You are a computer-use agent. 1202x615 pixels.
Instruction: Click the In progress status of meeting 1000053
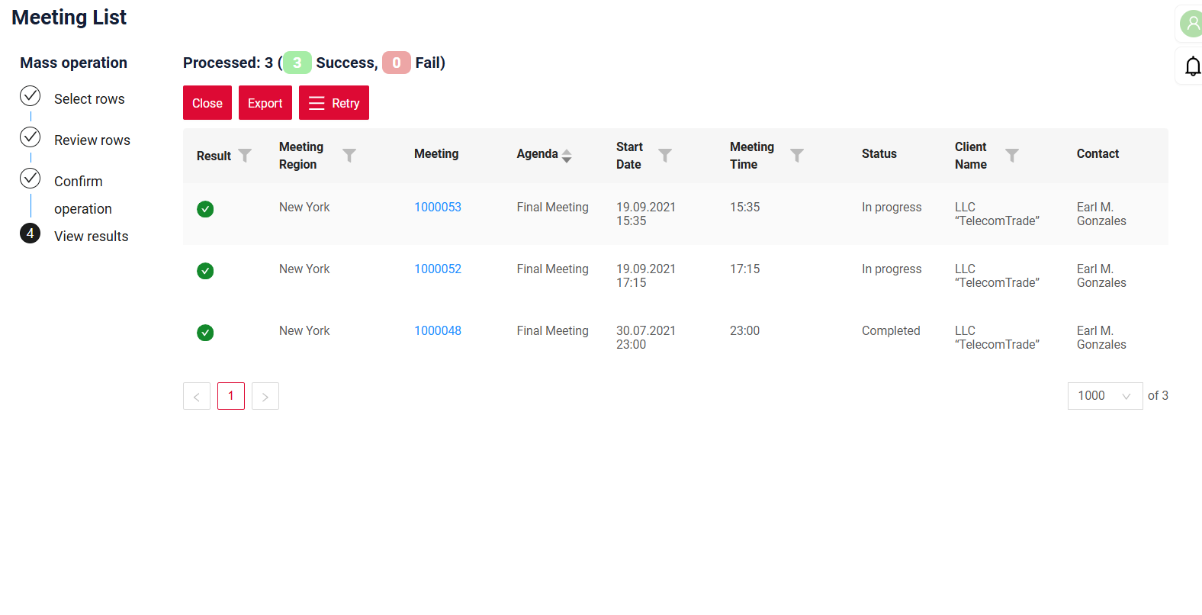(x=892, y=208)
